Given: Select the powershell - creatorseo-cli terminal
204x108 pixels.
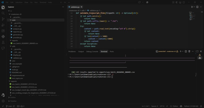Looking at the screenshot, I should coord(167,51).
